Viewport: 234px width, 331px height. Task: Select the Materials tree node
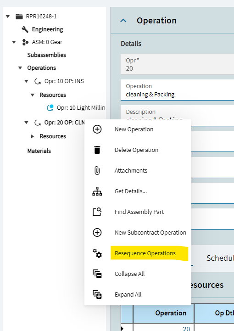[x=39, y=151]
